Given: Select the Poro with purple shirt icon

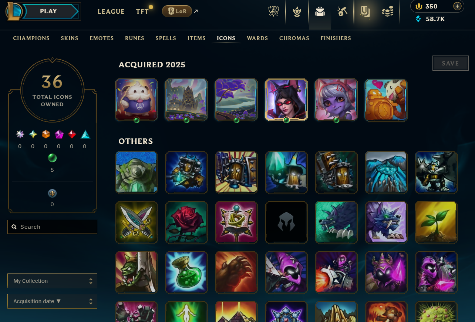Looking at the screenshot, I should (137, 100).
